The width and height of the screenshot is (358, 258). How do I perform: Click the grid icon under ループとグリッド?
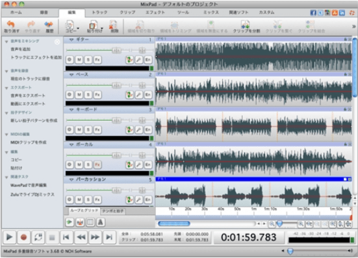click(x=90, y=222)
